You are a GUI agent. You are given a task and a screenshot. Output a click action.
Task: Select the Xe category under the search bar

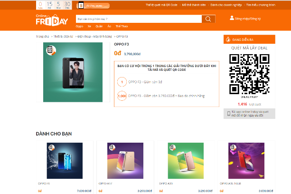click(89, 26)
